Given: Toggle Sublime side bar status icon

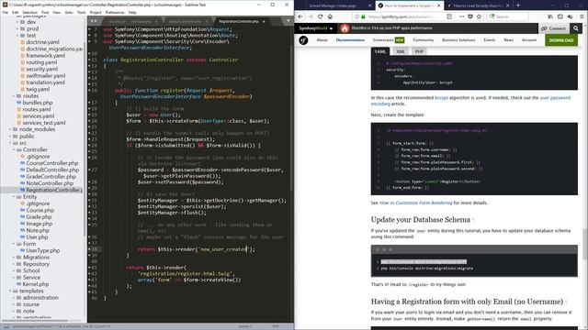Looking at the screenshot, I should click(x=6, y=326).
